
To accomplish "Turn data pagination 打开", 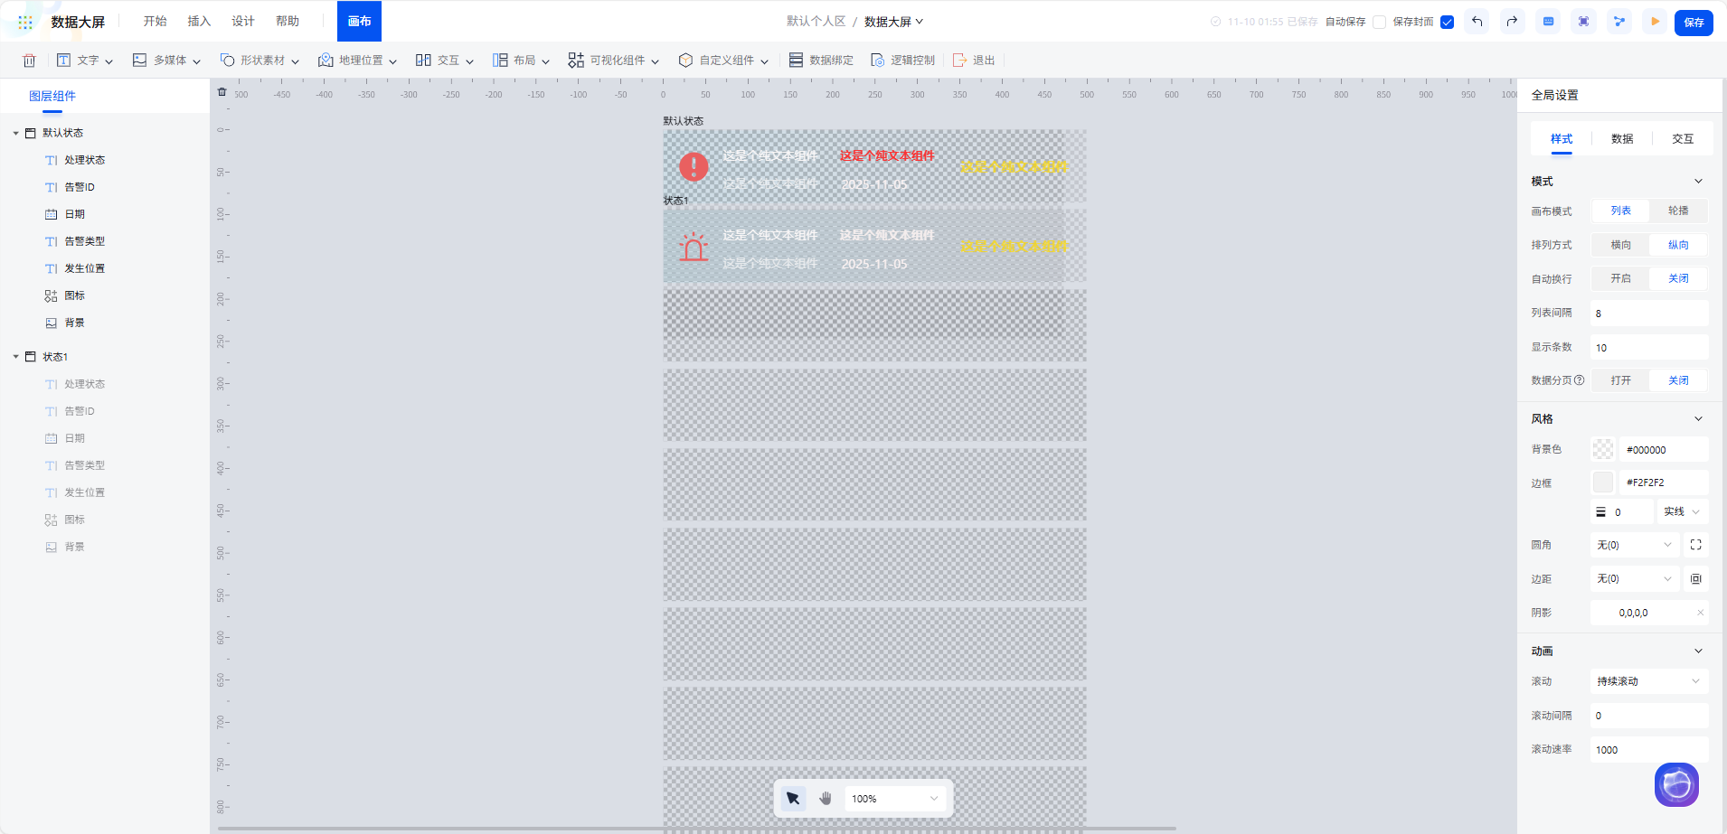I will [1620, 380].
